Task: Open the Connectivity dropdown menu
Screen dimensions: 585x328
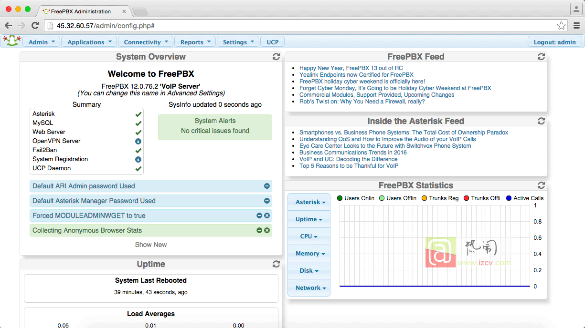Action: point(146,42)
